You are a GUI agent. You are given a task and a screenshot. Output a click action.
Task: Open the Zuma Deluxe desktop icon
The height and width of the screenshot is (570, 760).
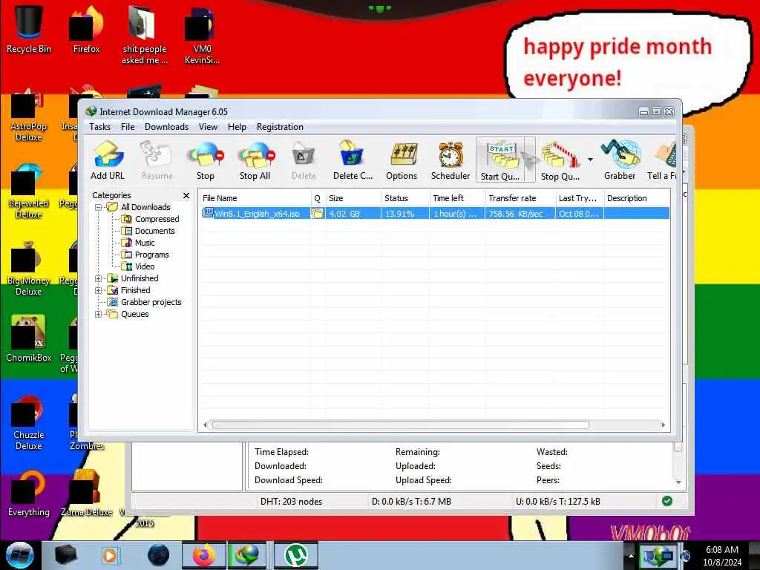(86, 494)
